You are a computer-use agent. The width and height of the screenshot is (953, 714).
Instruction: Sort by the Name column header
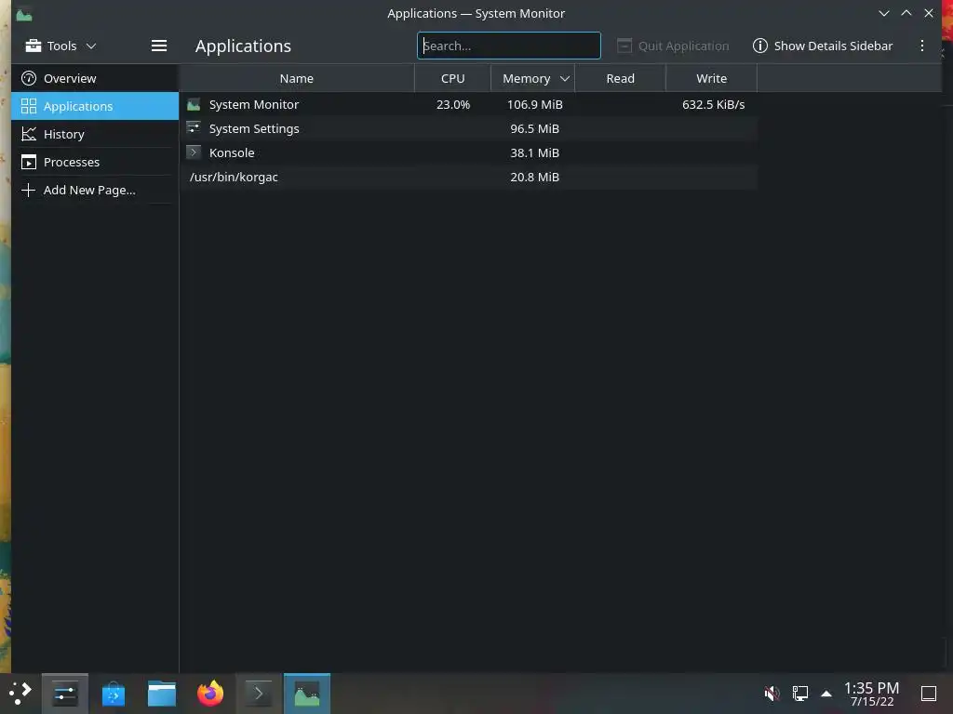coord(297,78)
